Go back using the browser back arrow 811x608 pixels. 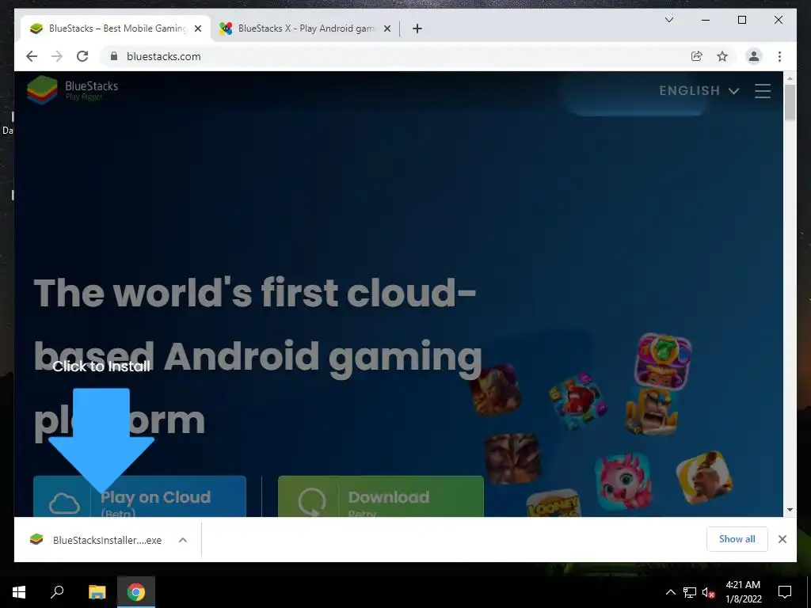tap(32, 56)
